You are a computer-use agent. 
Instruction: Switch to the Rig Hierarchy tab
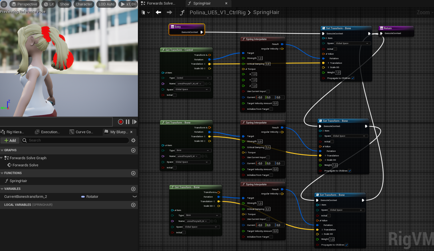point(13,132)
